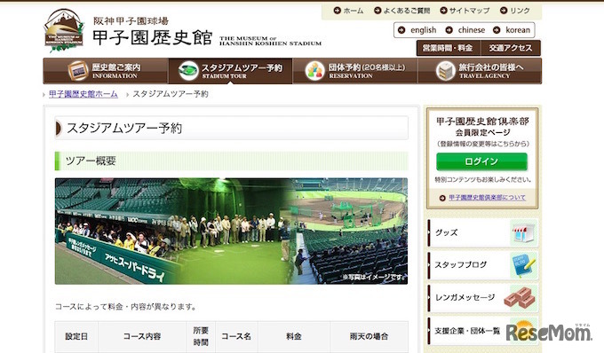Switch language to korean

click(x=518, y=30)
